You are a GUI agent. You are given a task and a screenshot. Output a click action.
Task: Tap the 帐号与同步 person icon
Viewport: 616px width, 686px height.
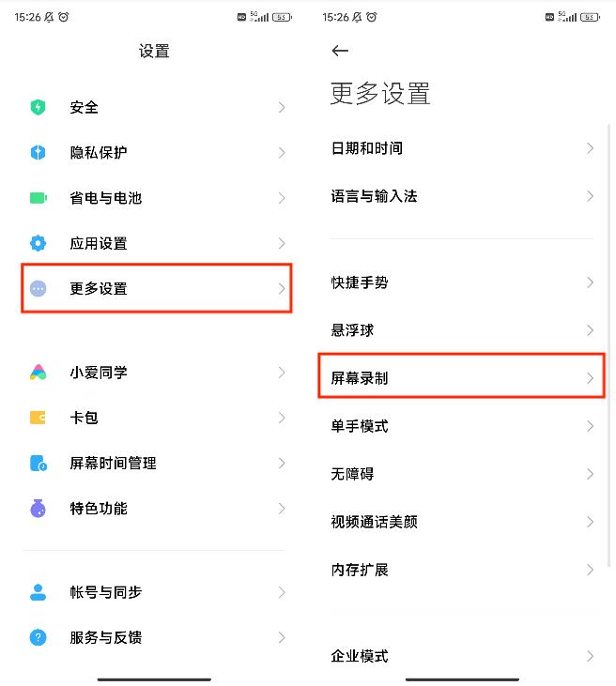click(x=38, y=592)
